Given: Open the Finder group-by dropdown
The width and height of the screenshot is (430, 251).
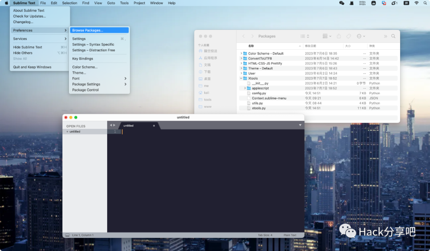Looking at the screenshot, I should (327, 36).
